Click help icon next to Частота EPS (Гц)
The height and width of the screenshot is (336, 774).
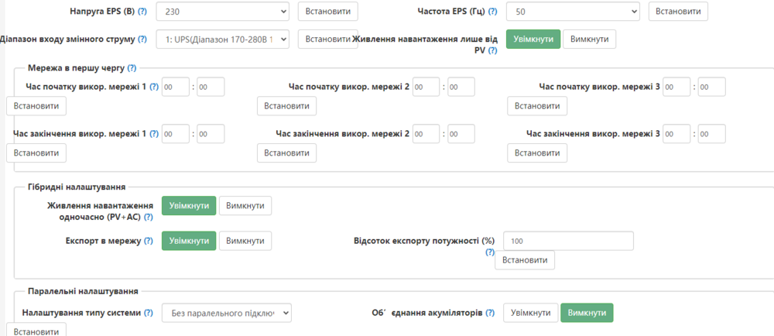[x=492, y=12]
